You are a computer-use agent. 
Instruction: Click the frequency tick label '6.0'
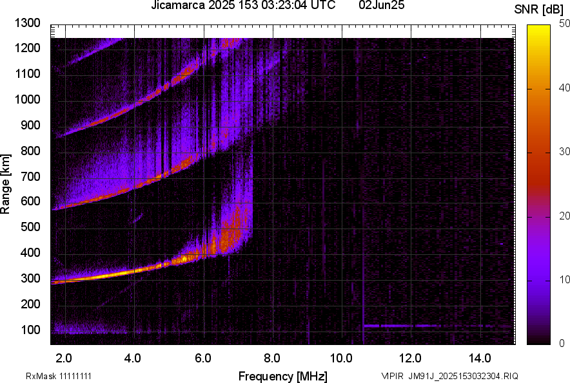pyautogui.click(x=203, y=359)
